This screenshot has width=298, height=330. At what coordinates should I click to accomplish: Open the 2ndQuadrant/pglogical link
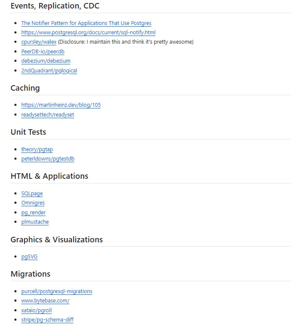pos(49,70)
